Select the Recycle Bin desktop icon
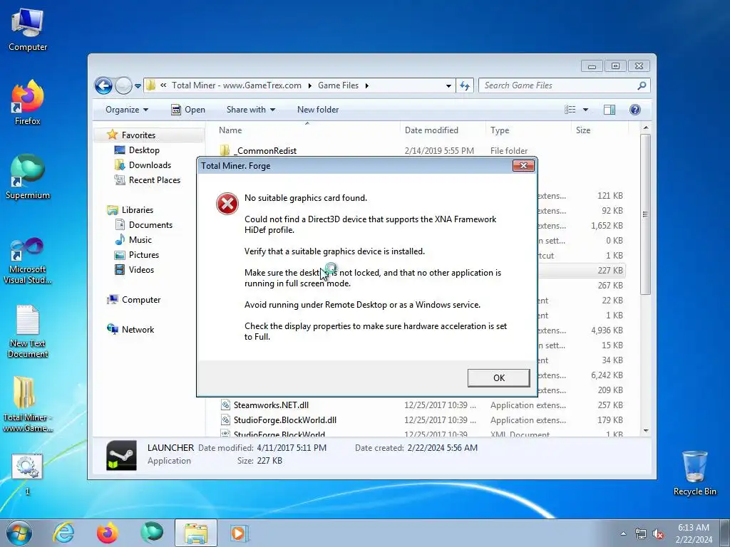730x547 pixels. [x=694, y=474]
